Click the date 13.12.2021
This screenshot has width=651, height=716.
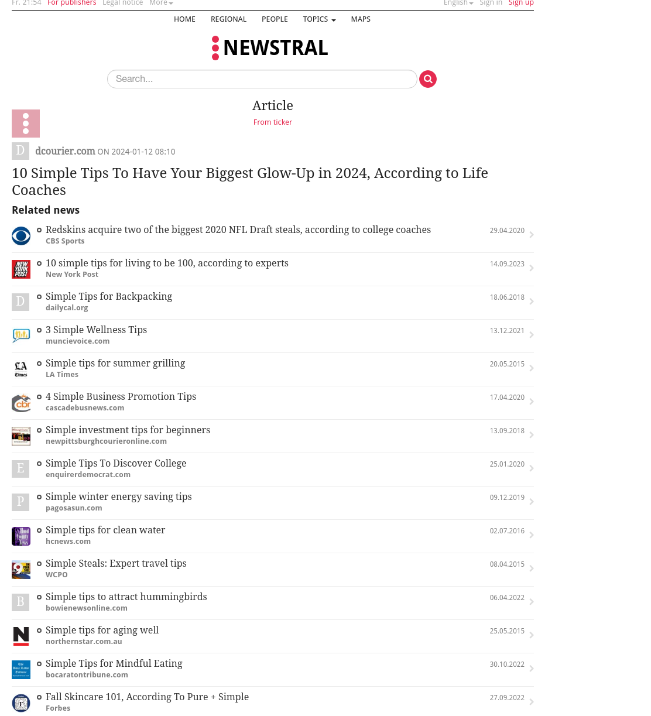(x=507, y=331)
